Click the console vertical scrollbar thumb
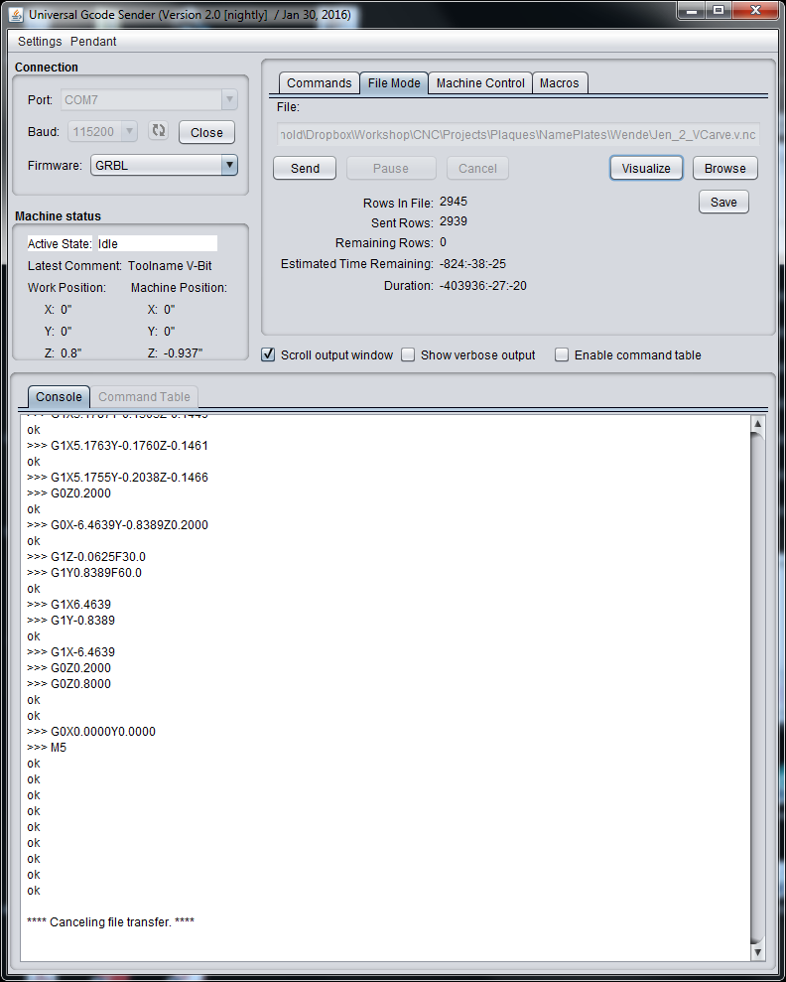 pyautogui.click(x=757, y=688)
